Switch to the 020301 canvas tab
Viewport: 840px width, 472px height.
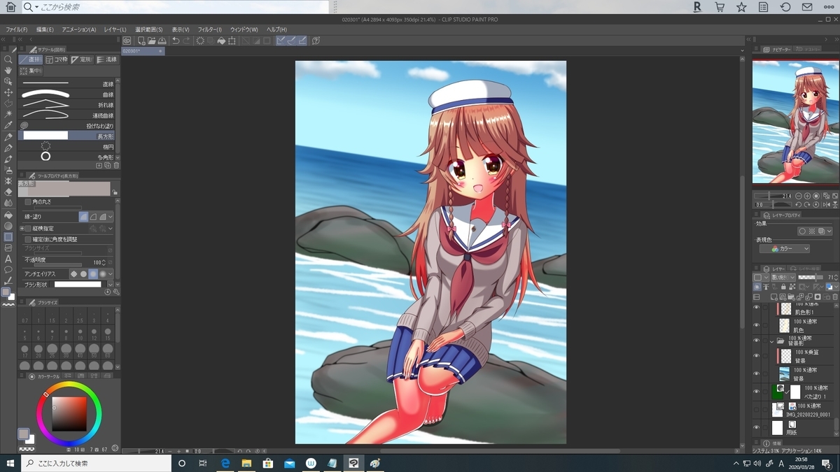(x=143, y=51)
